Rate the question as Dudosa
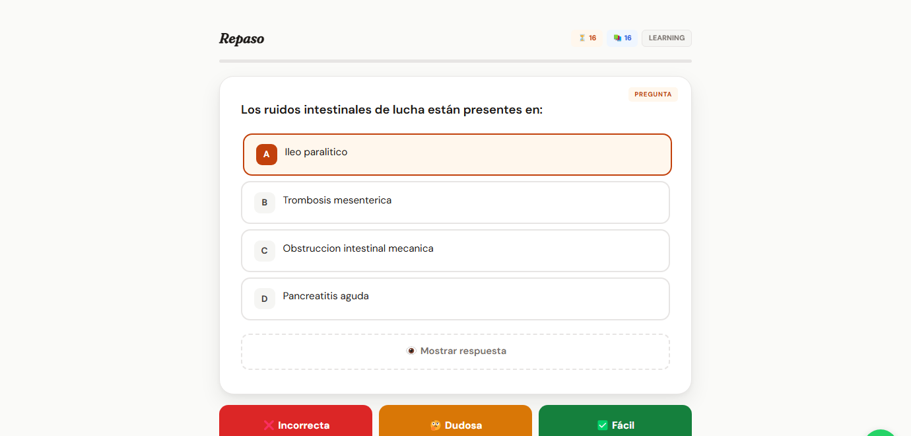 pos(455,425)
